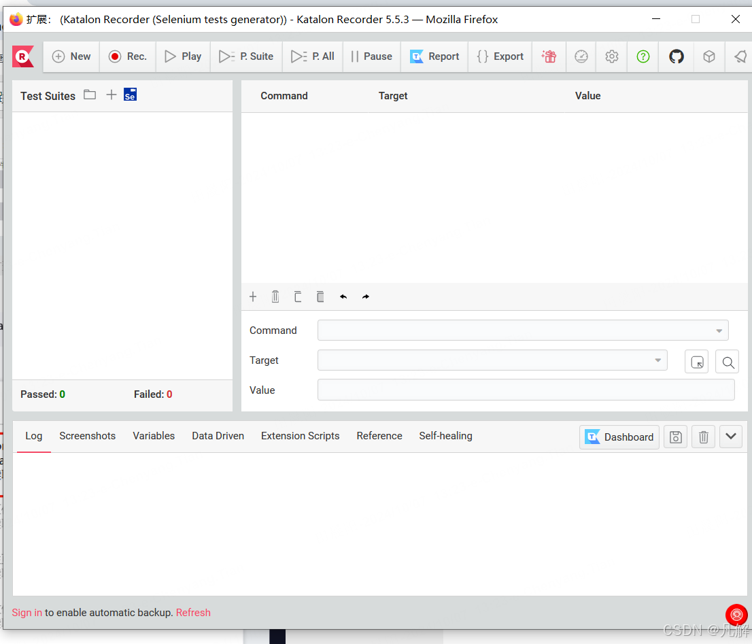Open the speed gauge icon
Screen dimensions: 752x644
coord(581,56)
